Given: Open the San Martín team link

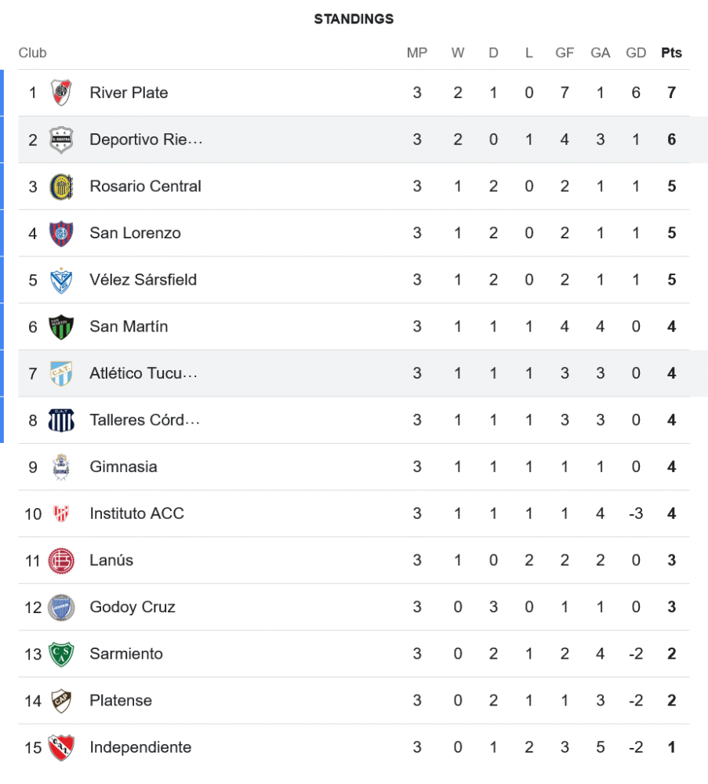Looking at the screenshot, I should click(129, 326).
